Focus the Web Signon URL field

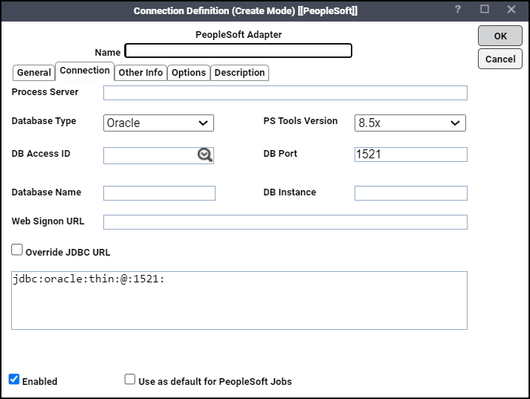tap(285, 222)
